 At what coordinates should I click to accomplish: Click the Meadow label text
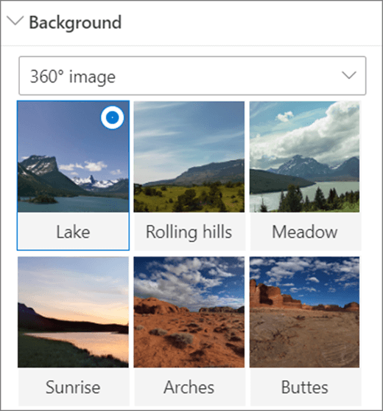[x=305, y=232]
